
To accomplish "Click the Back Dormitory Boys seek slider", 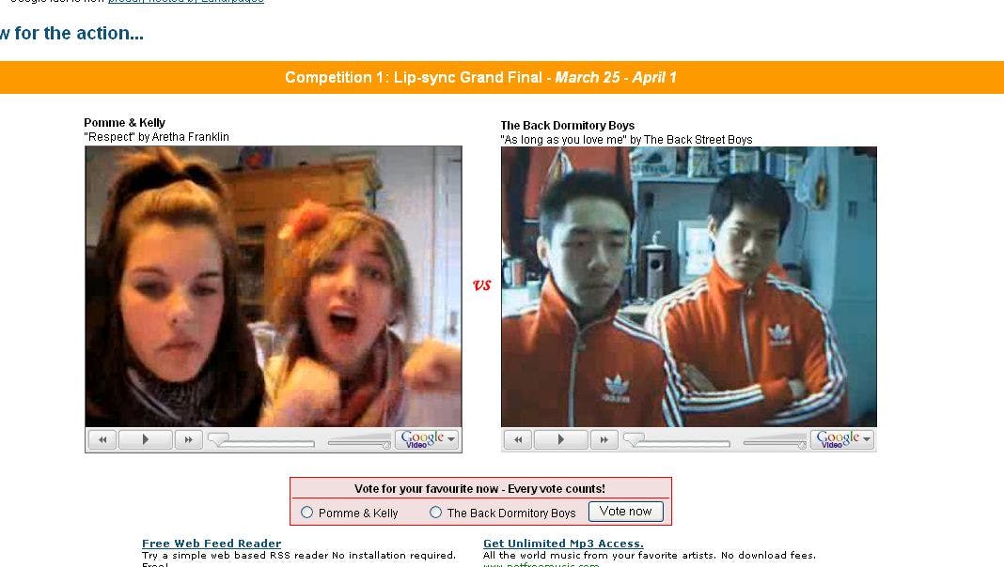I will coord(677,441).
